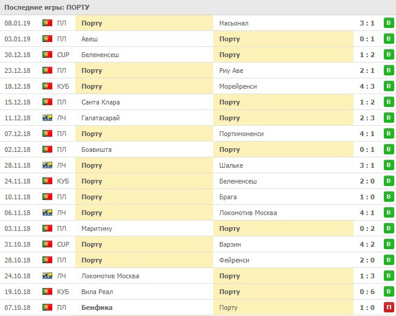Click the flag icon beside Галатасарай row

point(47,118)
